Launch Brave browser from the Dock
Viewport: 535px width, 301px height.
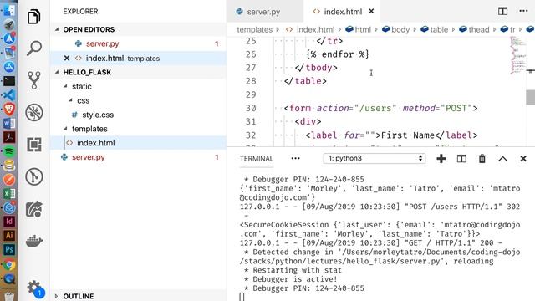9,110
